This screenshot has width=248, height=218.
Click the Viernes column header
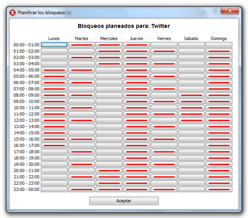point(164,38)
